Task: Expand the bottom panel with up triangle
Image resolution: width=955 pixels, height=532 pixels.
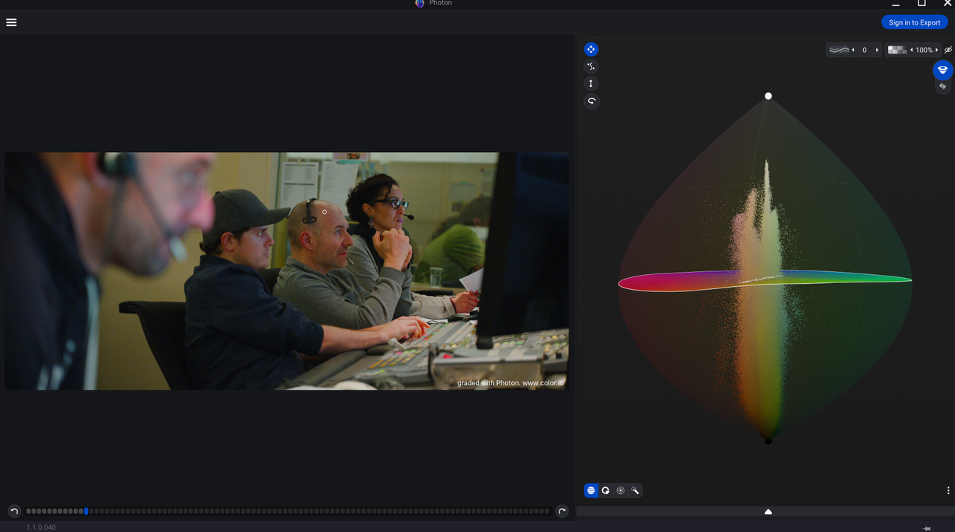Action: [x=768, y=512]
